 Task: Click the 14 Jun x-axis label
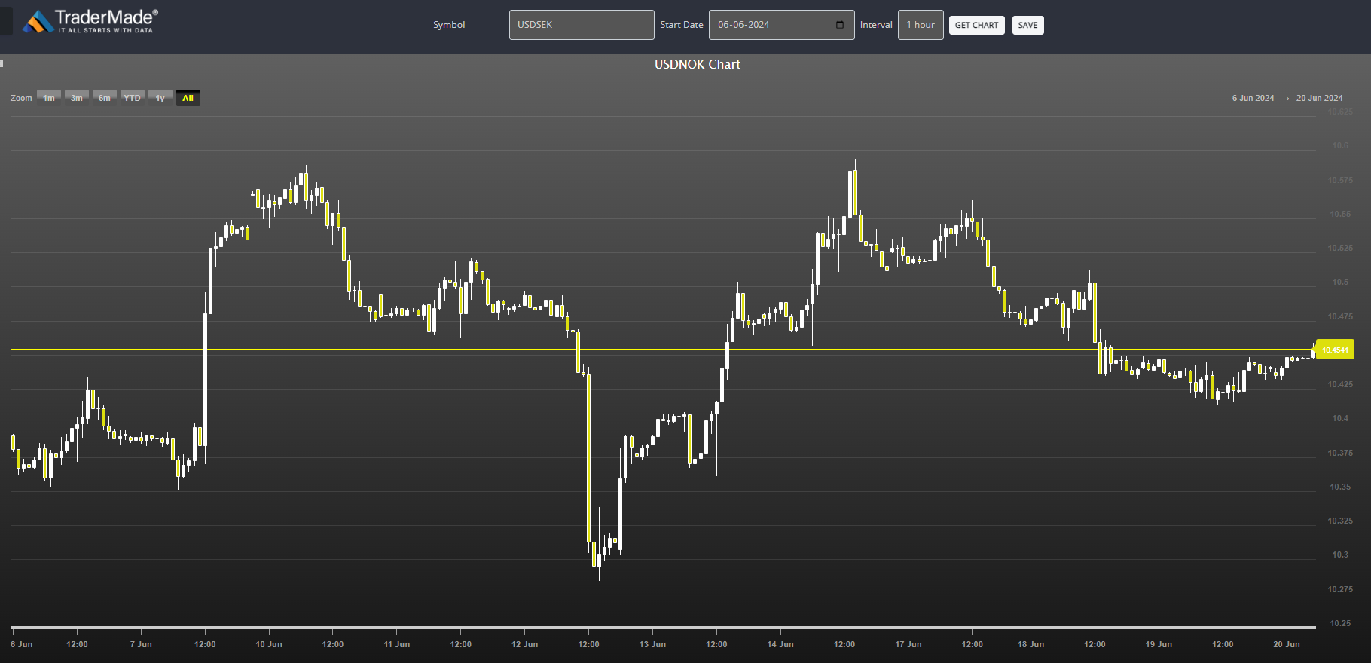(780, 644)
